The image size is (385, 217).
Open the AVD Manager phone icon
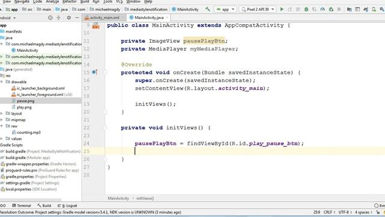point(374,10)
